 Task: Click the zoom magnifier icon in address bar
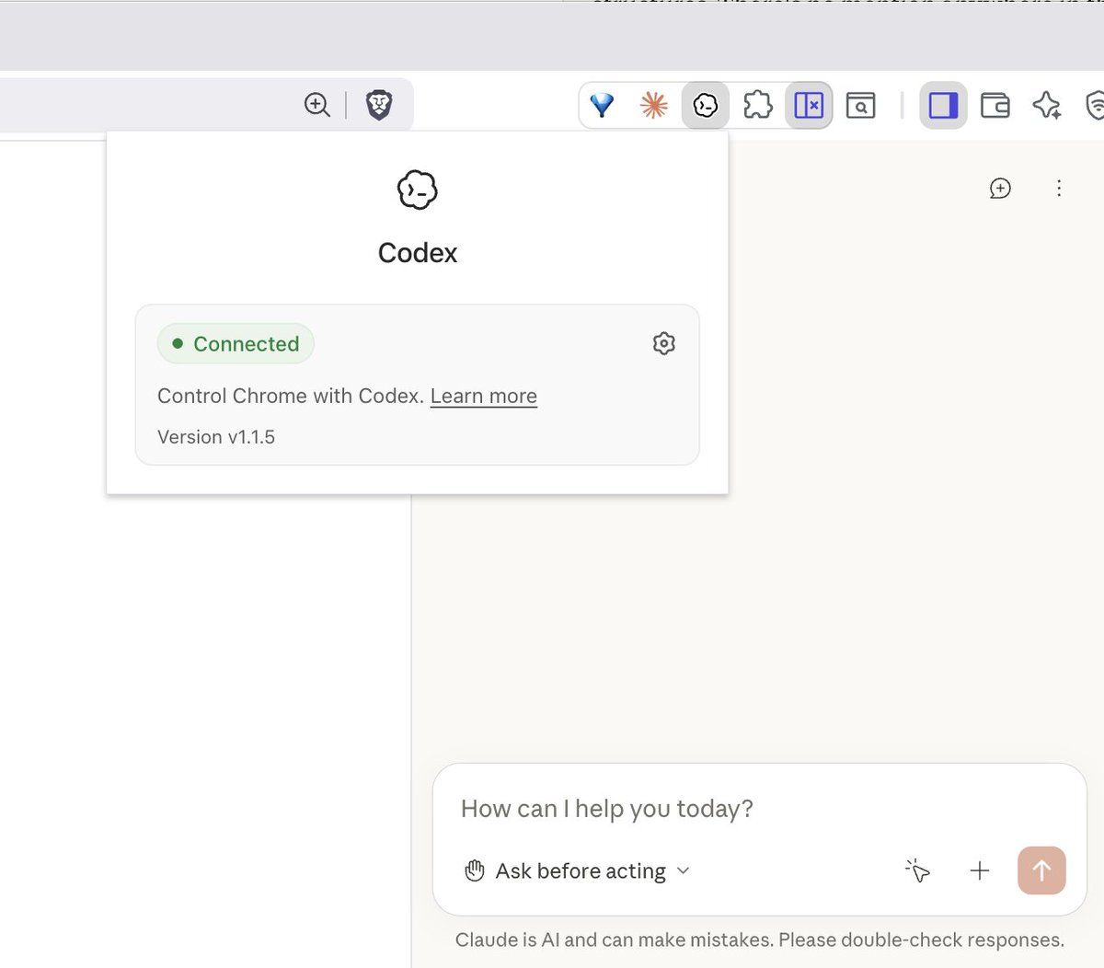click(316, 105)
